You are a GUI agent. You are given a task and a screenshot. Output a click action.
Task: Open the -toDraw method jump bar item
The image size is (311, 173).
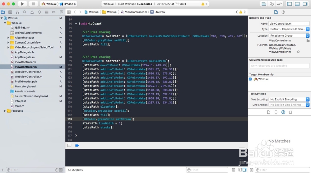[x=158, y=12]
